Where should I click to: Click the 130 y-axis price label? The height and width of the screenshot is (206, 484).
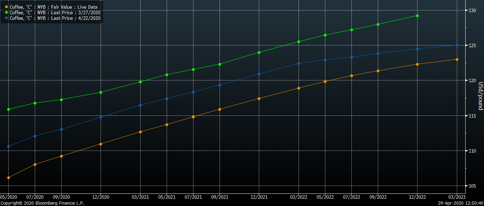[472, 10]
